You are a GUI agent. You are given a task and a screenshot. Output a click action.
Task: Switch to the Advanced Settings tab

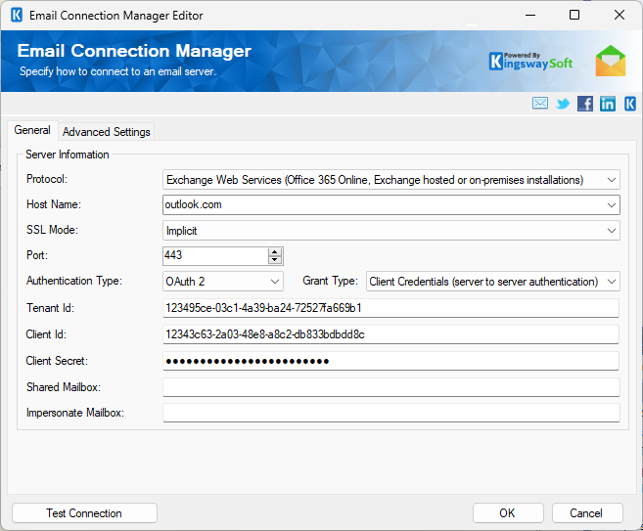point(107,132)
